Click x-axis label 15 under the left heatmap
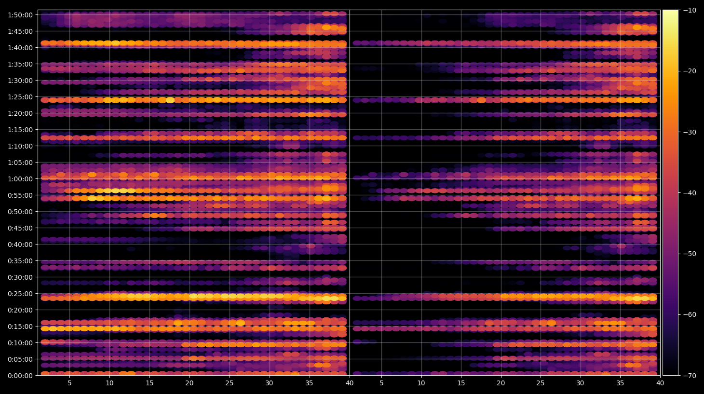Screen dimensions: 704x394 149,383
